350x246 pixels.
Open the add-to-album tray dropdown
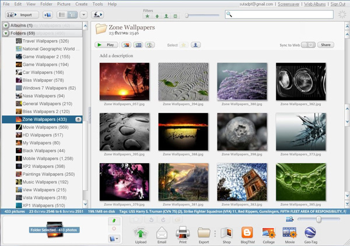(114, 239)
